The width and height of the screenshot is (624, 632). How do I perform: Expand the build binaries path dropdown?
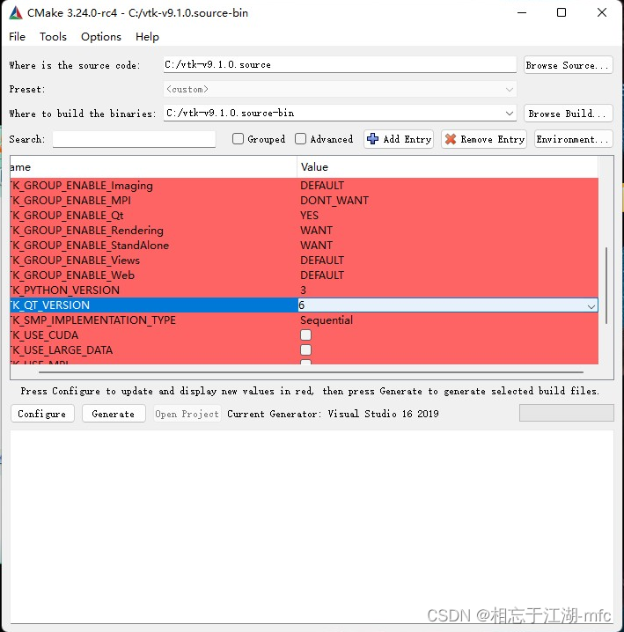pyautogui.click(x=509, y=114)
